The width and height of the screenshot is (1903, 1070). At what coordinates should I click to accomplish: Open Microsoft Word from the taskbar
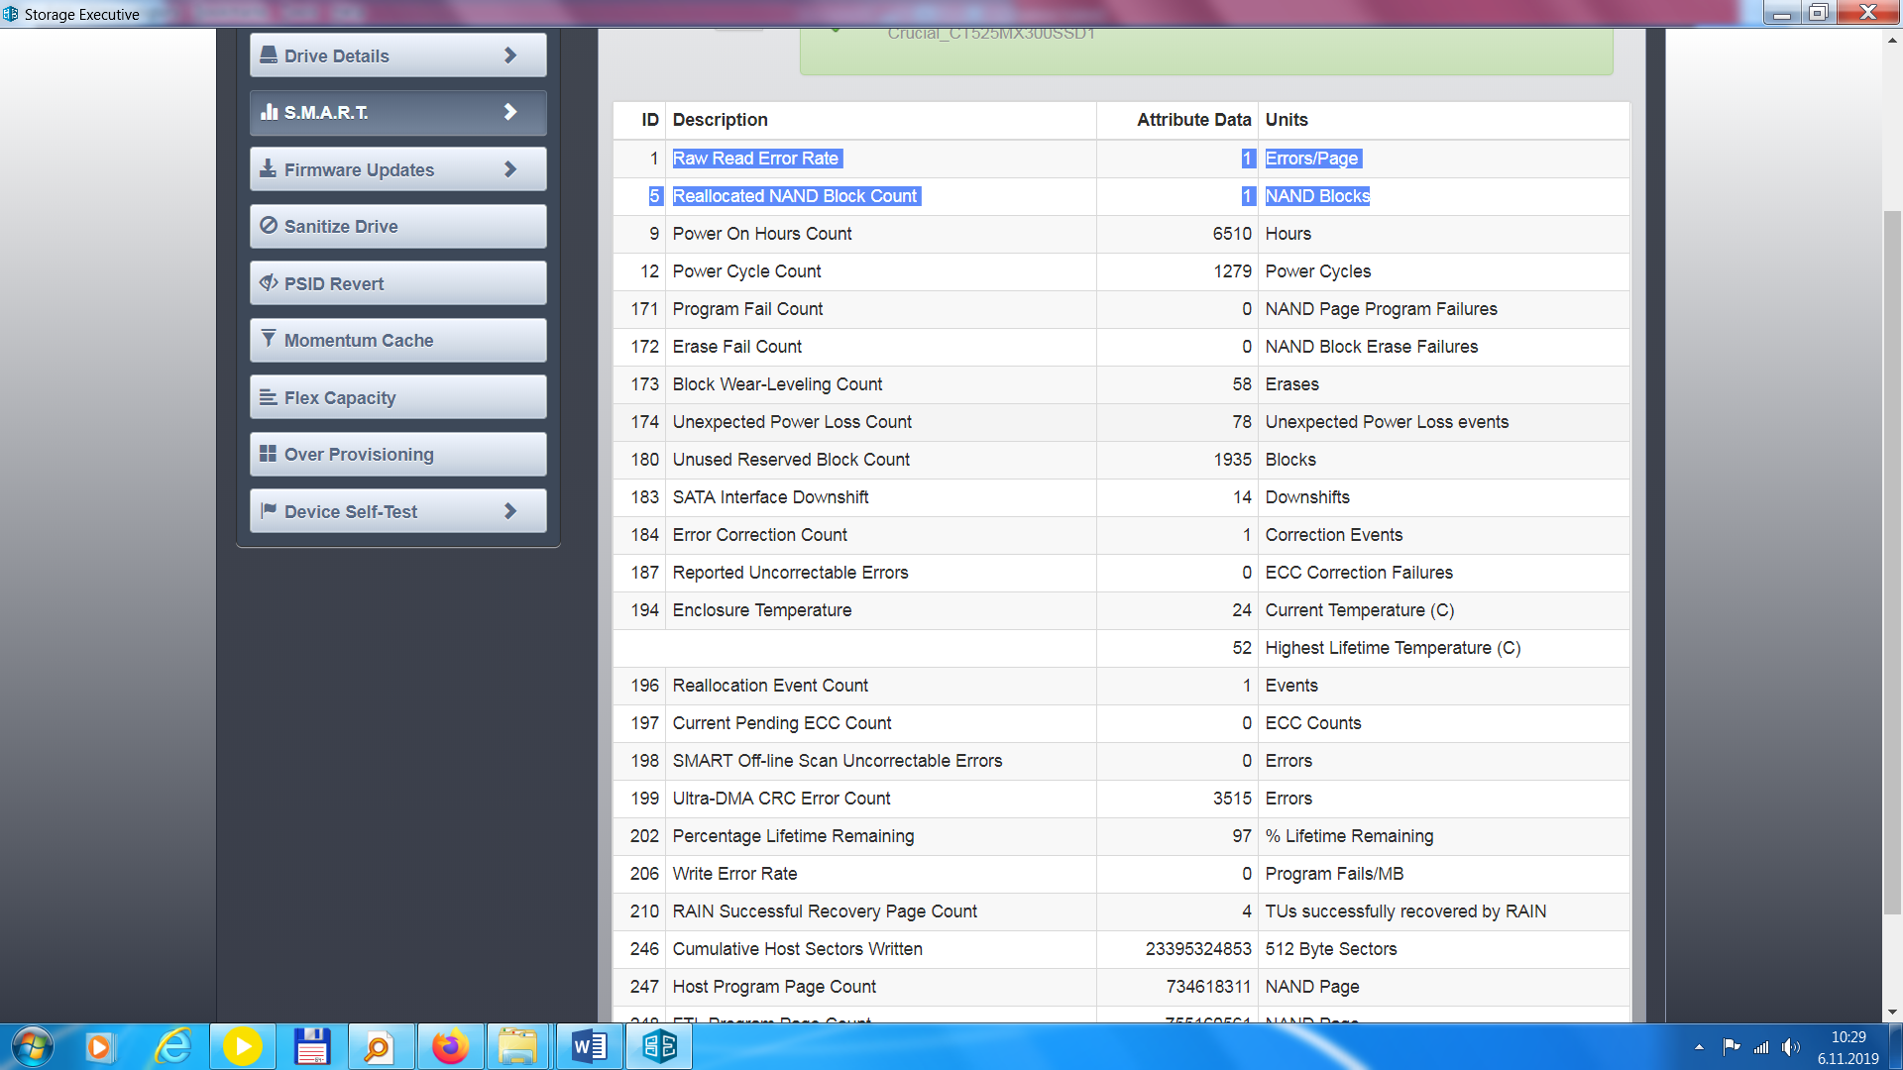point(589,1046)
